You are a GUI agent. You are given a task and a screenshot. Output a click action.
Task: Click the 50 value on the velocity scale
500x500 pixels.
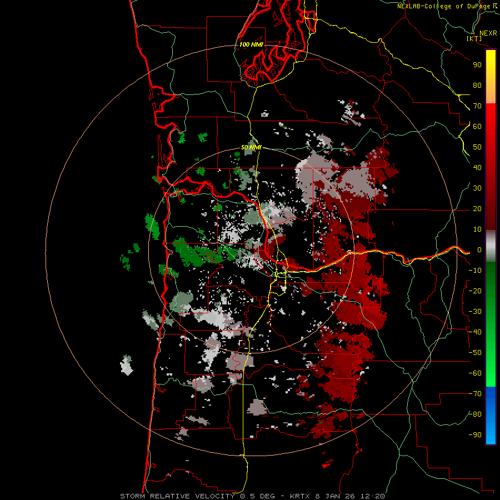[x=477, y=147]
